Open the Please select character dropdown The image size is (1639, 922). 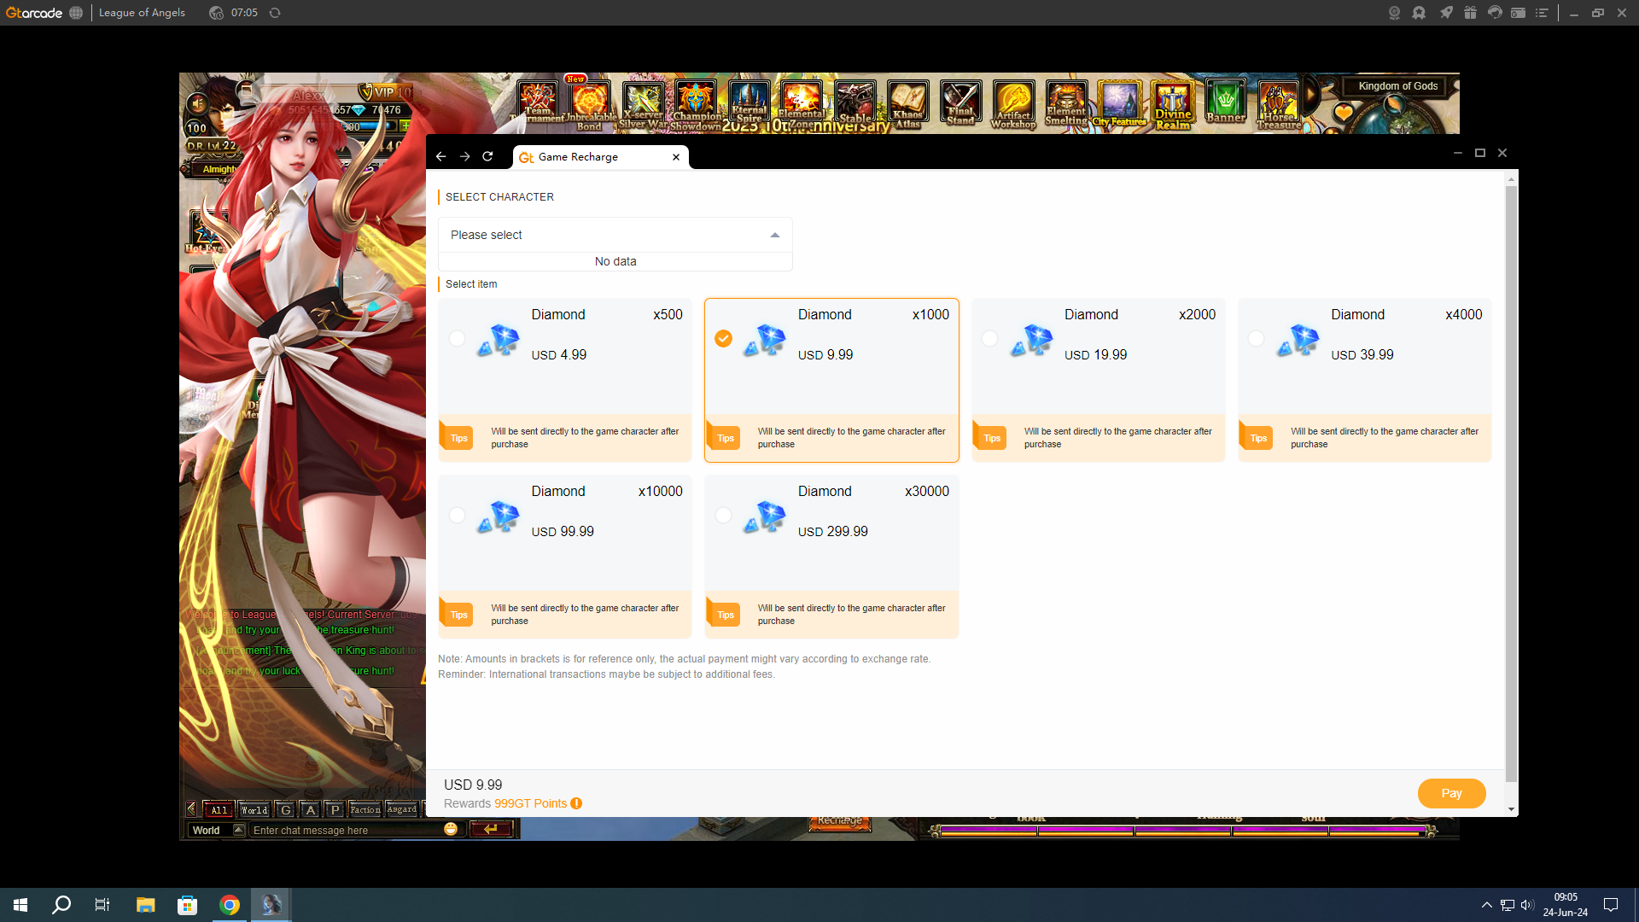click(615, 235)
